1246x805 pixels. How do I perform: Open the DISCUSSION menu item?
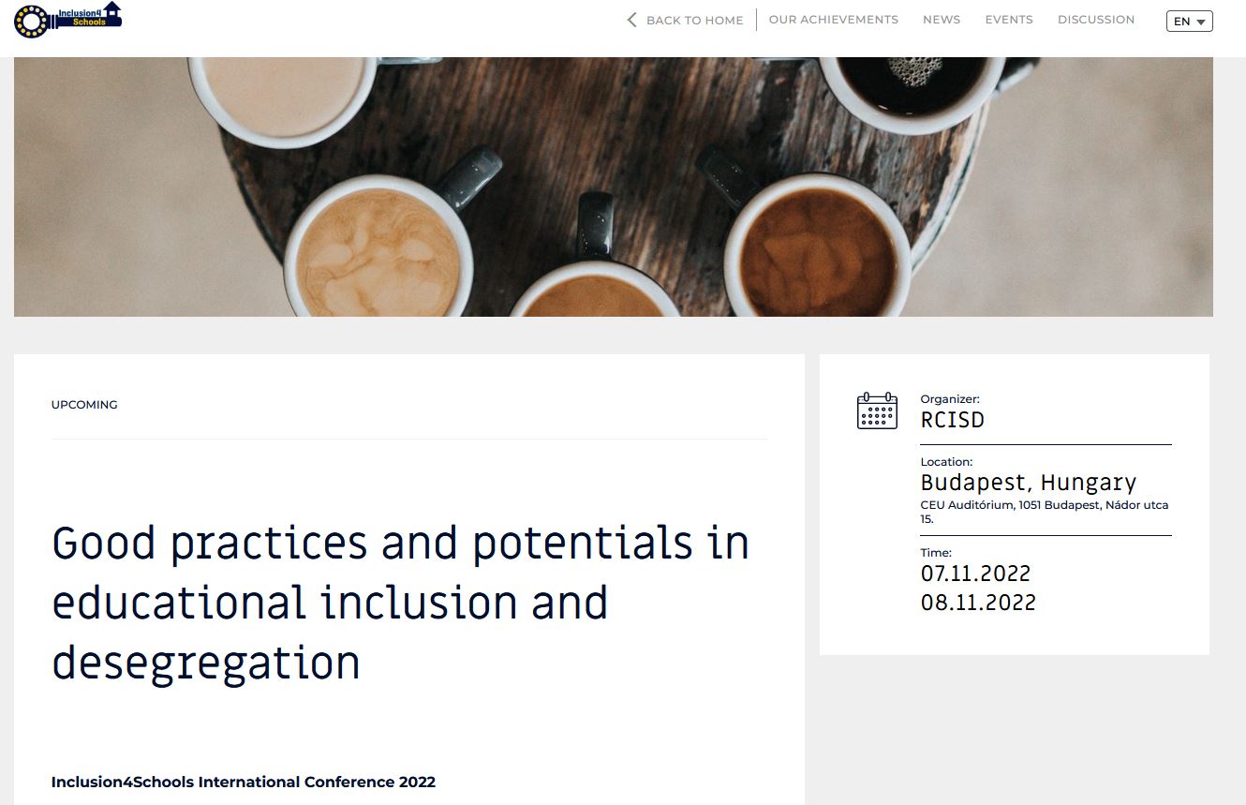tap(1096, 20)
